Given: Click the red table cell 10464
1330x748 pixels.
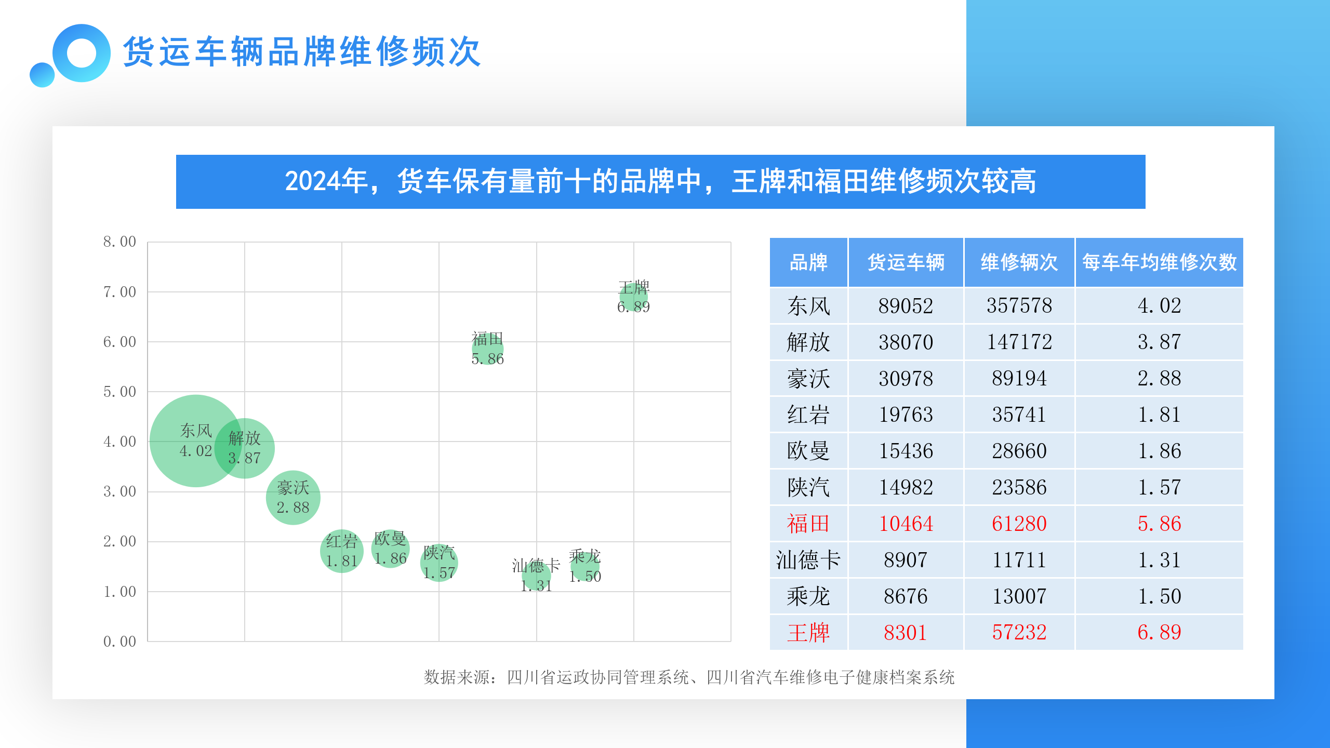Looking at the screenshot, I should point(906,524).
